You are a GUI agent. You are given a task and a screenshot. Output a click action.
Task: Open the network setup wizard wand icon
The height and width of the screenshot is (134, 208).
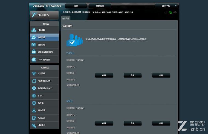click(x=34, y=15)
